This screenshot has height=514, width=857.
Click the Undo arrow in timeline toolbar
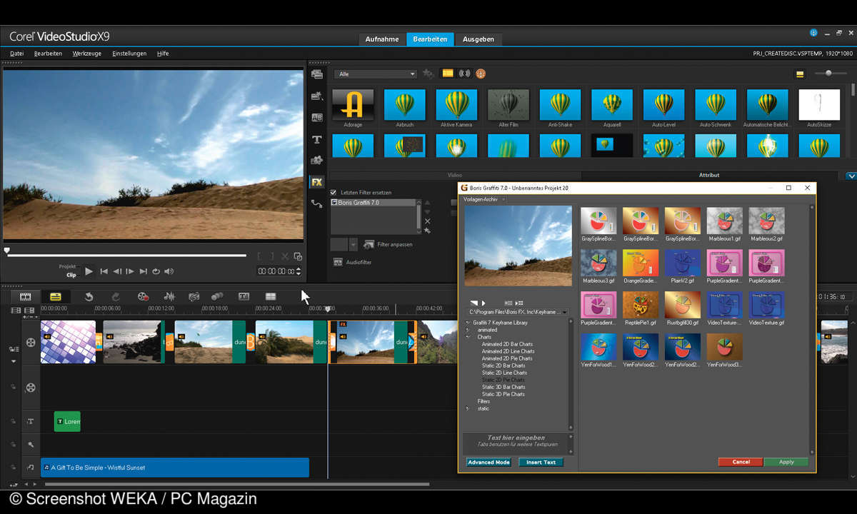[89, 296]
